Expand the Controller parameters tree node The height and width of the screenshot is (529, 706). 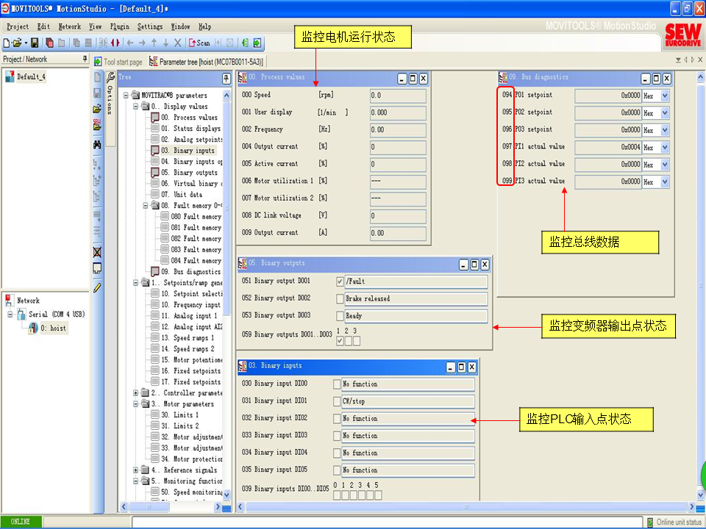click(136, 393)
